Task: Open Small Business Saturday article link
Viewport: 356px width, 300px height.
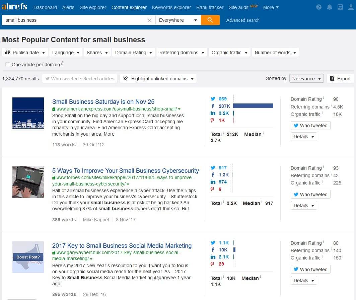Action: click(x=103, y=102)
